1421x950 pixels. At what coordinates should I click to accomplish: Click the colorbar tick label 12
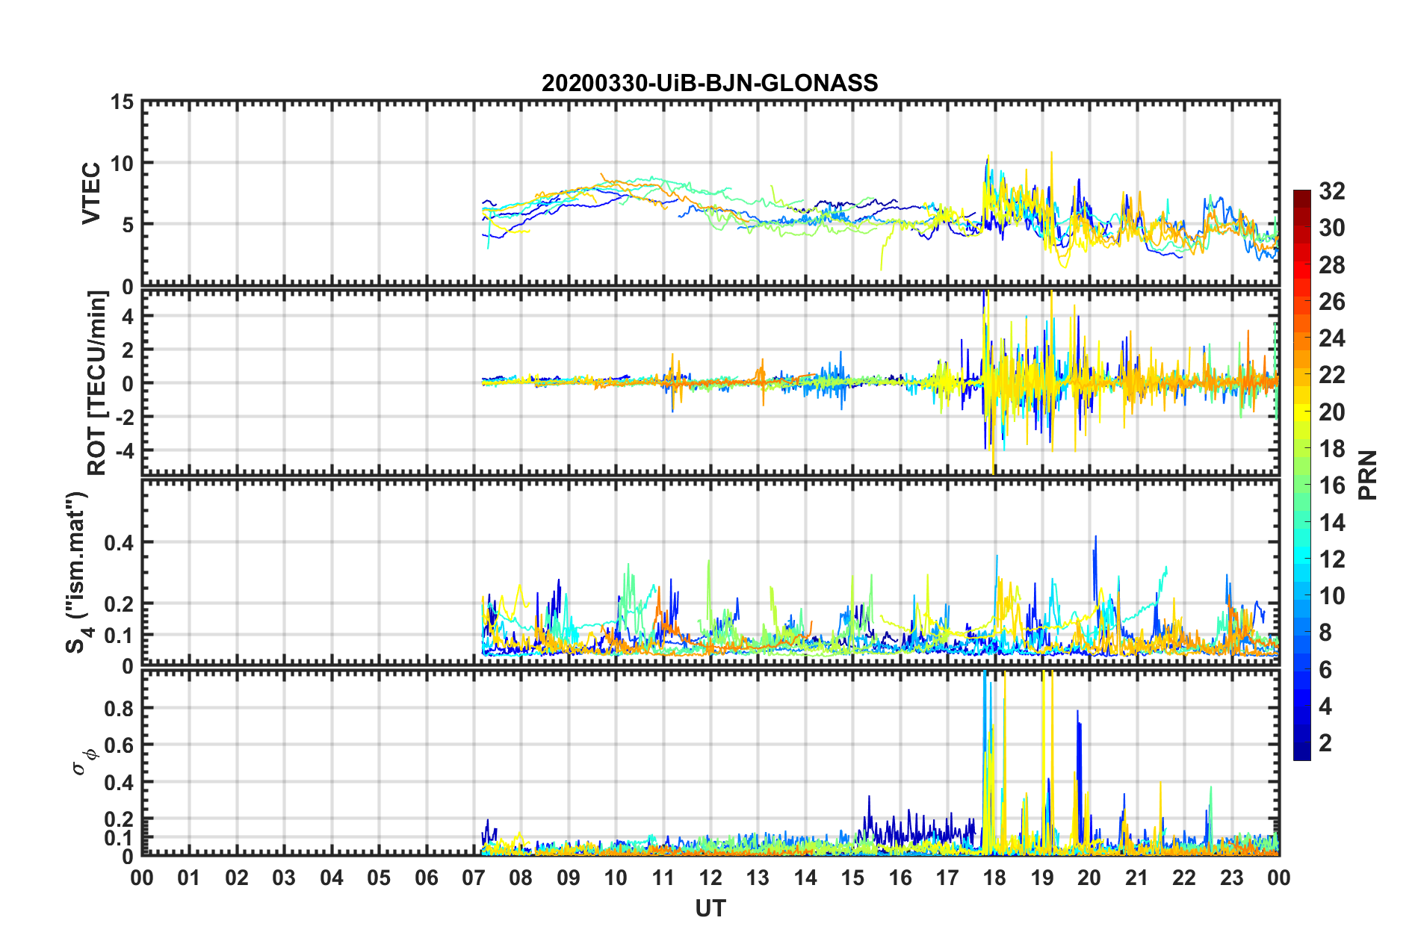tap(1332, 559)
